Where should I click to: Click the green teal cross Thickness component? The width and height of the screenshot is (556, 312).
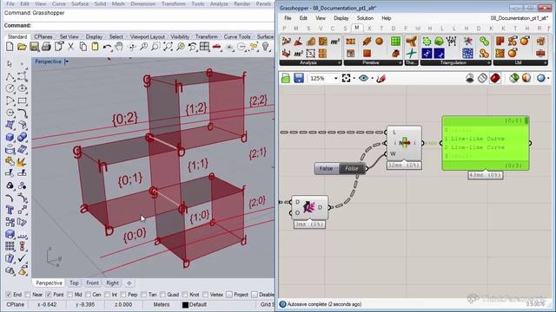point(411,54)
